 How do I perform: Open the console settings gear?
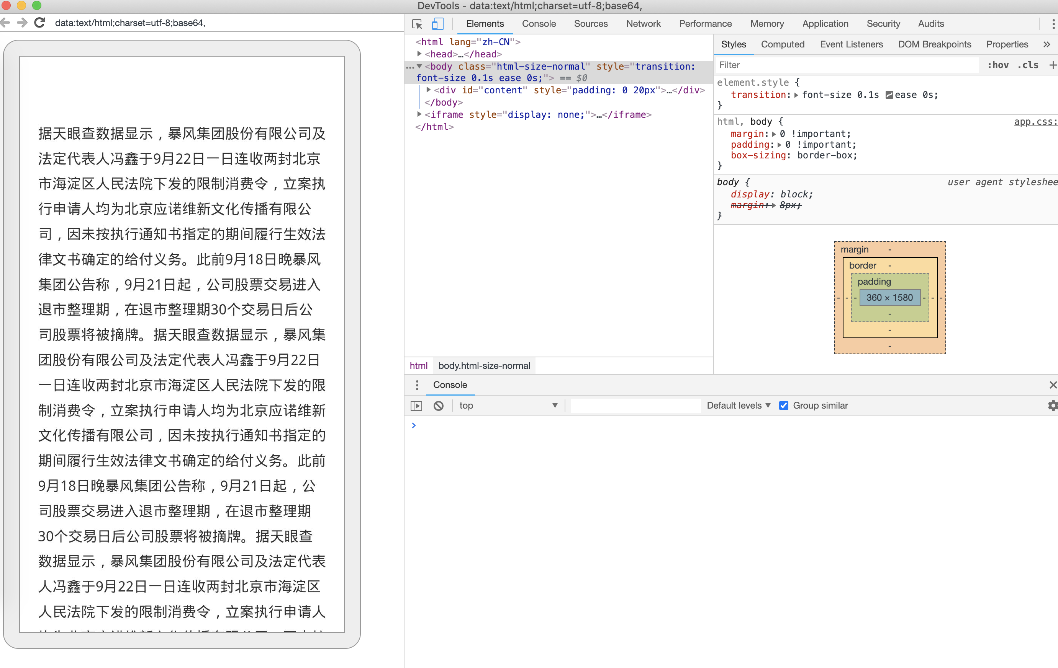pos(1052,406)
